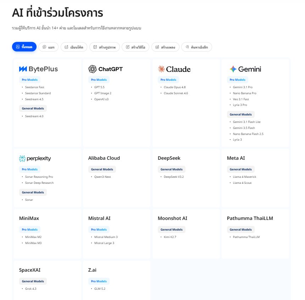Click the Claude starburst logo
The width and height of the screenshot is (305, 300).
pyautogui.click(x=161, y=69)
